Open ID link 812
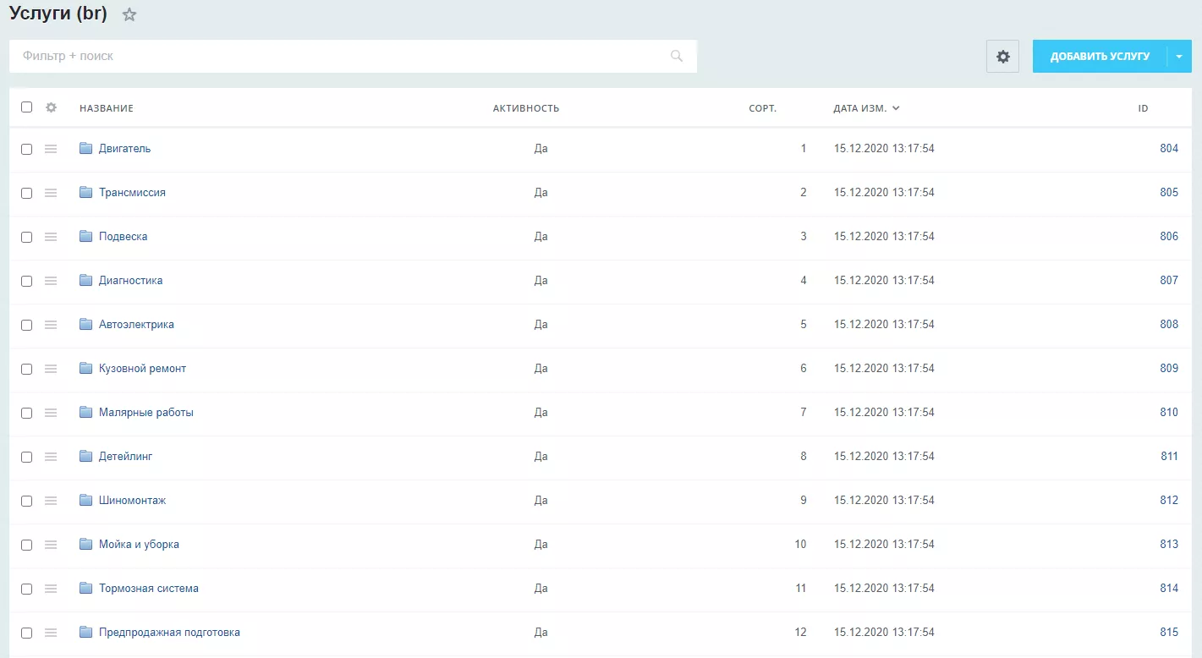 (1169, 501)
